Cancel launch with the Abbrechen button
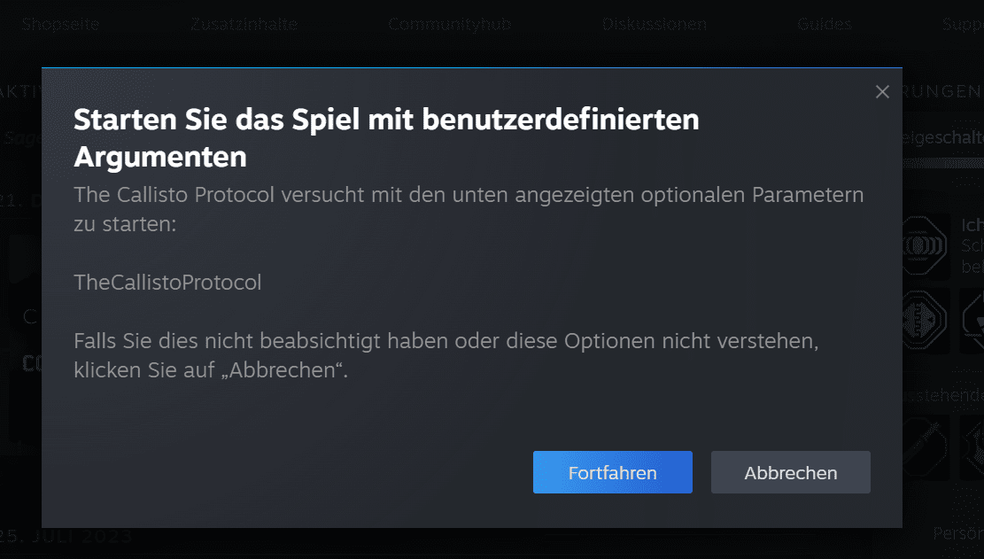Image resolution: width=984 pixels, height=559 pixels. (790, 472)
